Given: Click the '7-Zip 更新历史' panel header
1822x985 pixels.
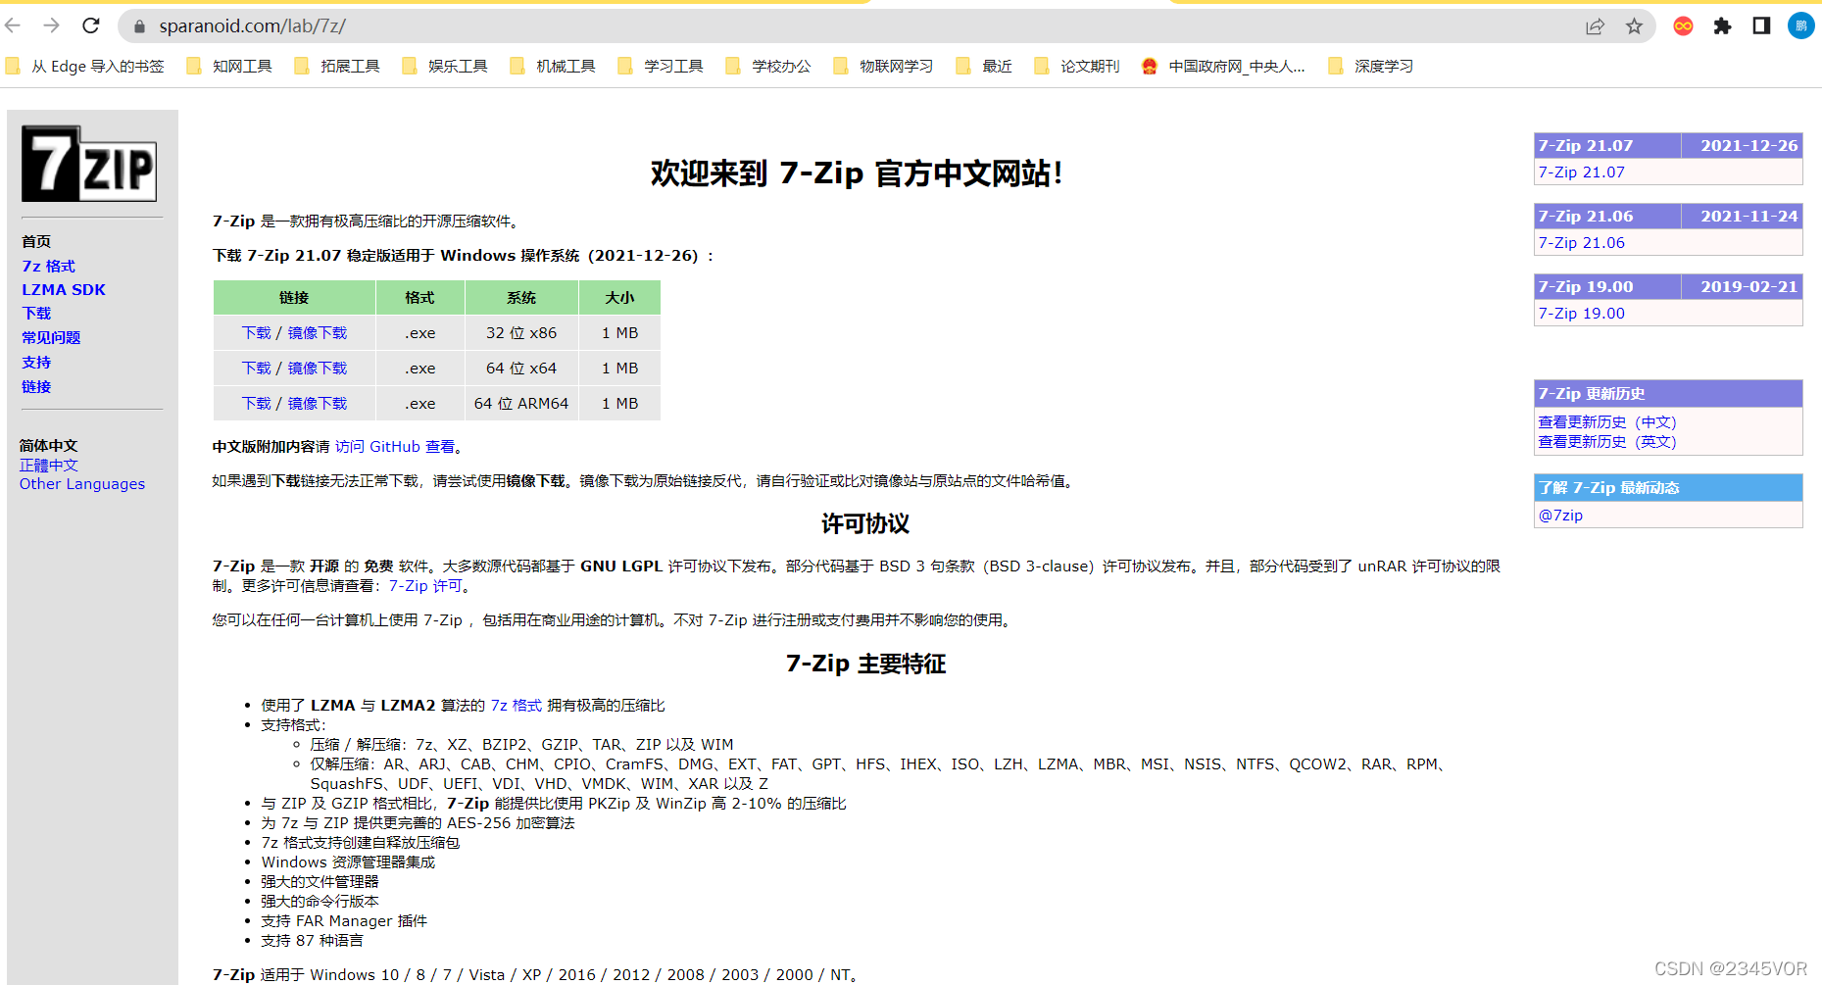Looking at the screenshot, I should pos(1668,393).
